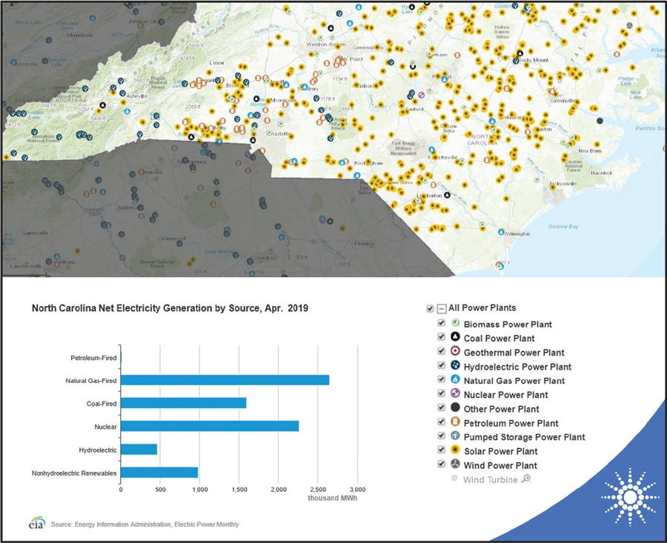This screenshot has width=667, height=543.
Task: Click the Natural Gas-Fired bar in chart
Action: coord(225,380)
